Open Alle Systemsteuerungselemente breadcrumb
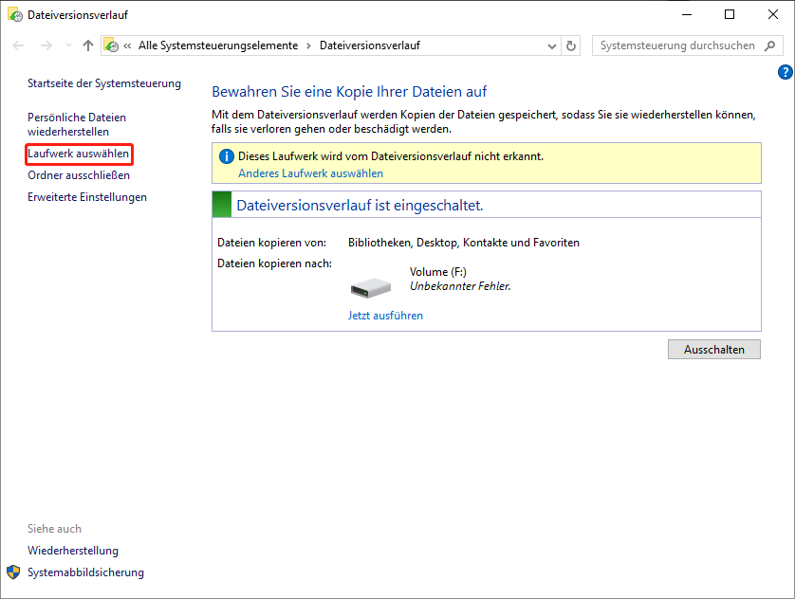 pyautogui.click(x=218, y=45)
